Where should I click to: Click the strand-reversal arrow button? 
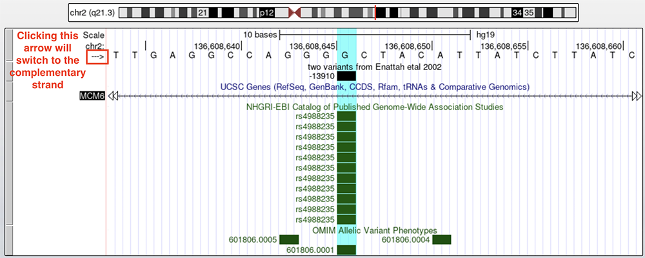[x=97, y=55]
